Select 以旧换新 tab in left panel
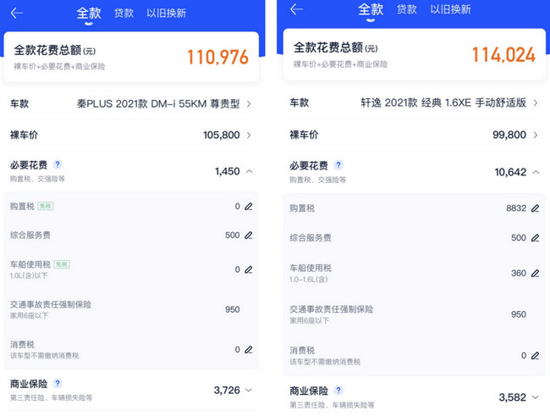 166,14
